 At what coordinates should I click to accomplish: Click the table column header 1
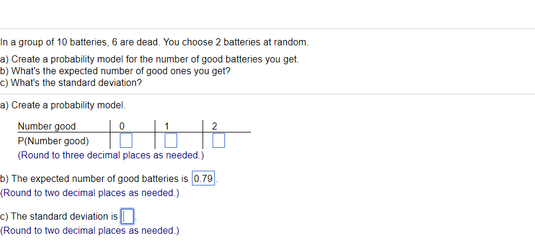167,126
